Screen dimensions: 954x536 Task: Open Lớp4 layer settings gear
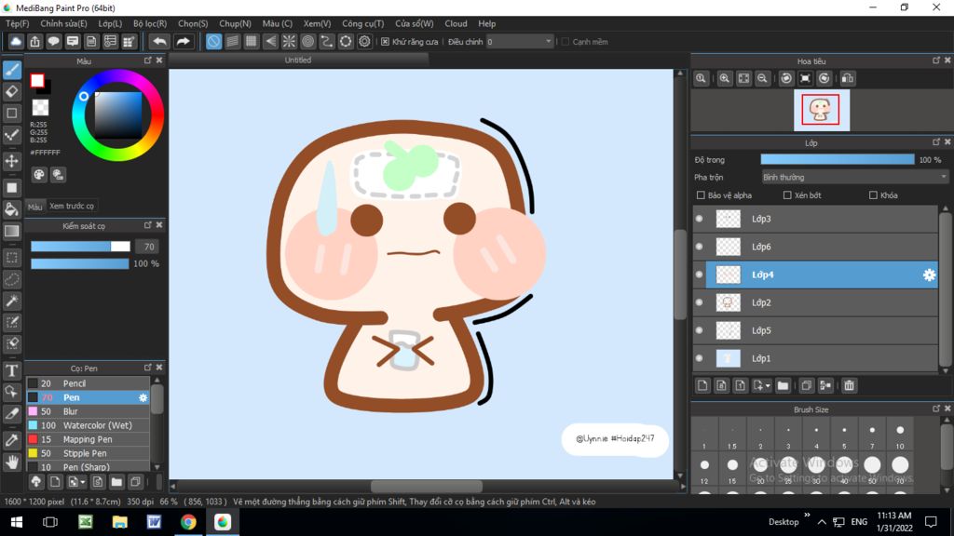point(929,275)
